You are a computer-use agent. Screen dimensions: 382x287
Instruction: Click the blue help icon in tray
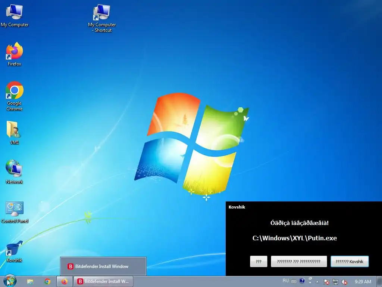coord(302,281)
